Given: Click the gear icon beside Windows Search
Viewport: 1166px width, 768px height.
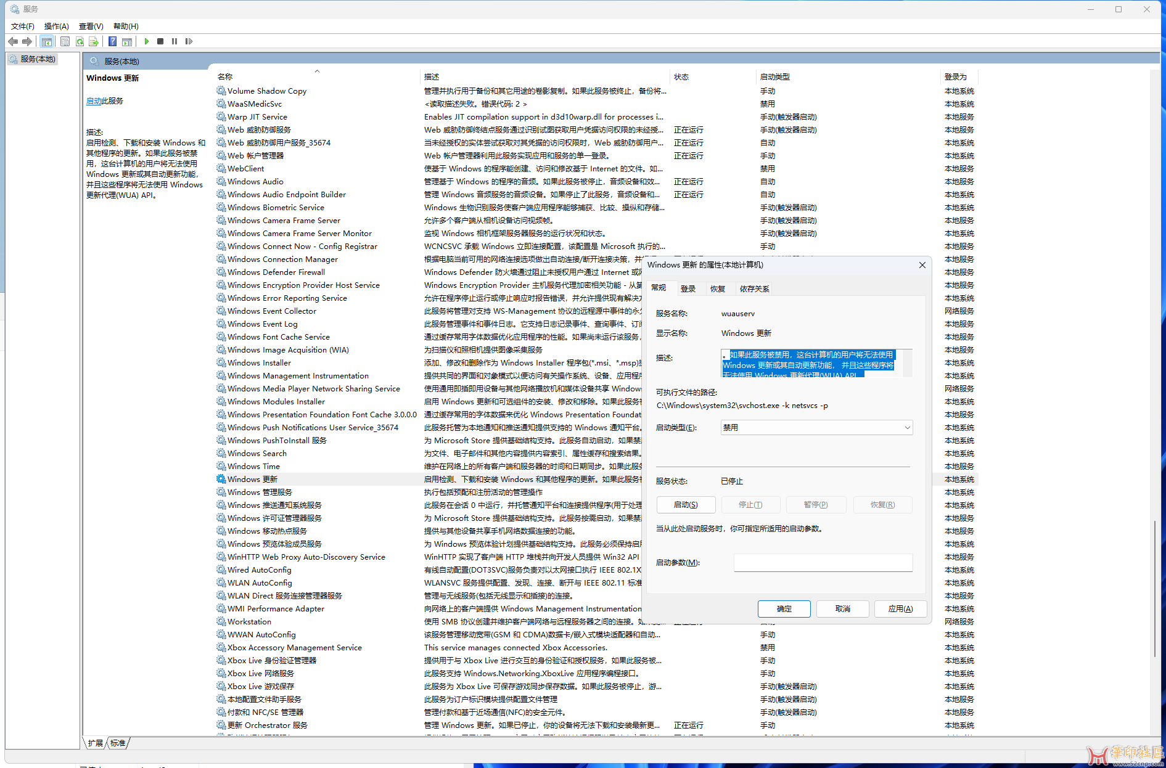Looking at the screenshot, I should (221, 453).
